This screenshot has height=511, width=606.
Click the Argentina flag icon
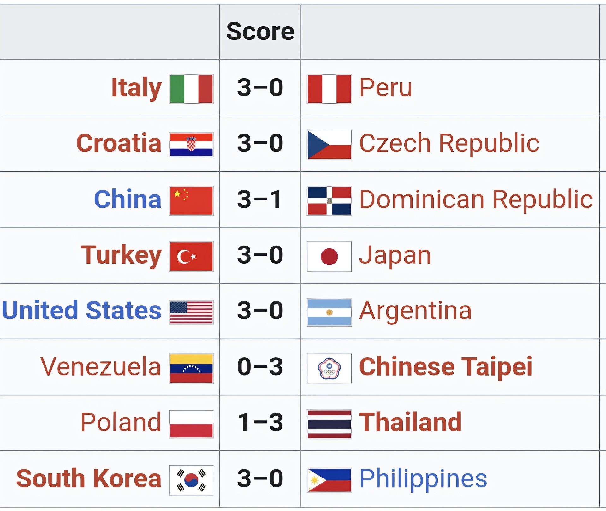pos(329,312)
